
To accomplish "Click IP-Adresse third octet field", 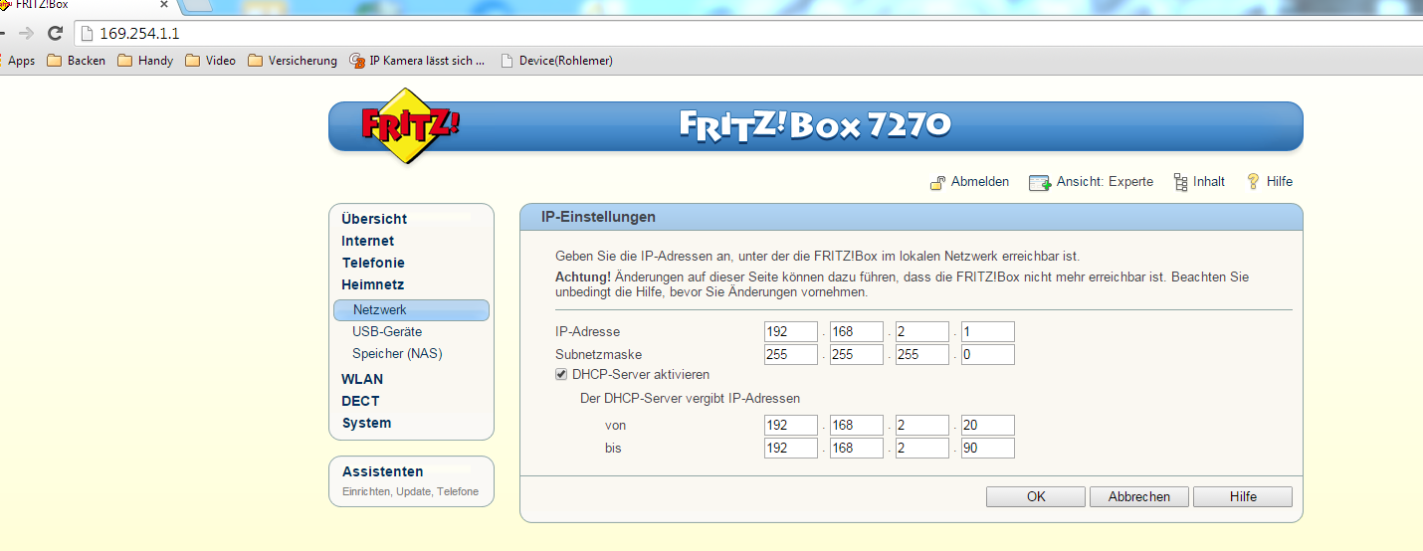I will 922,332.
